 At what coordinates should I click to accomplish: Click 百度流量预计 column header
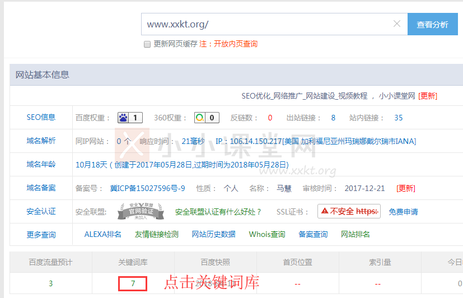pyautogui.click(x=50, y=262)
